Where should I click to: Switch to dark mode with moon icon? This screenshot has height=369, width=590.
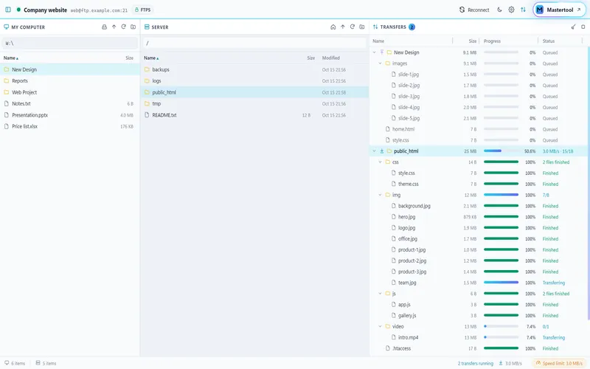point(499,10)
